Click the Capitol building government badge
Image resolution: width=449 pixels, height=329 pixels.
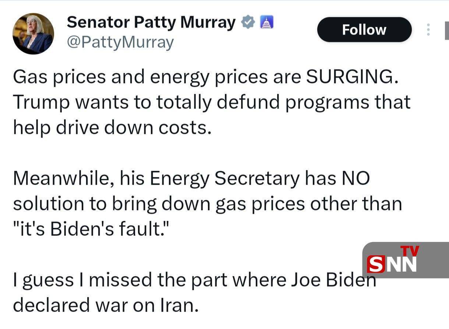coord(266,23)
